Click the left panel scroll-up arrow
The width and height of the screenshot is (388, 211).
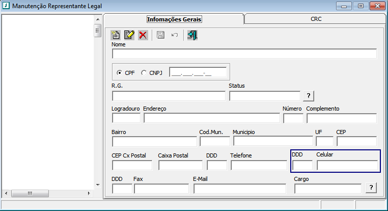(97, 19)
